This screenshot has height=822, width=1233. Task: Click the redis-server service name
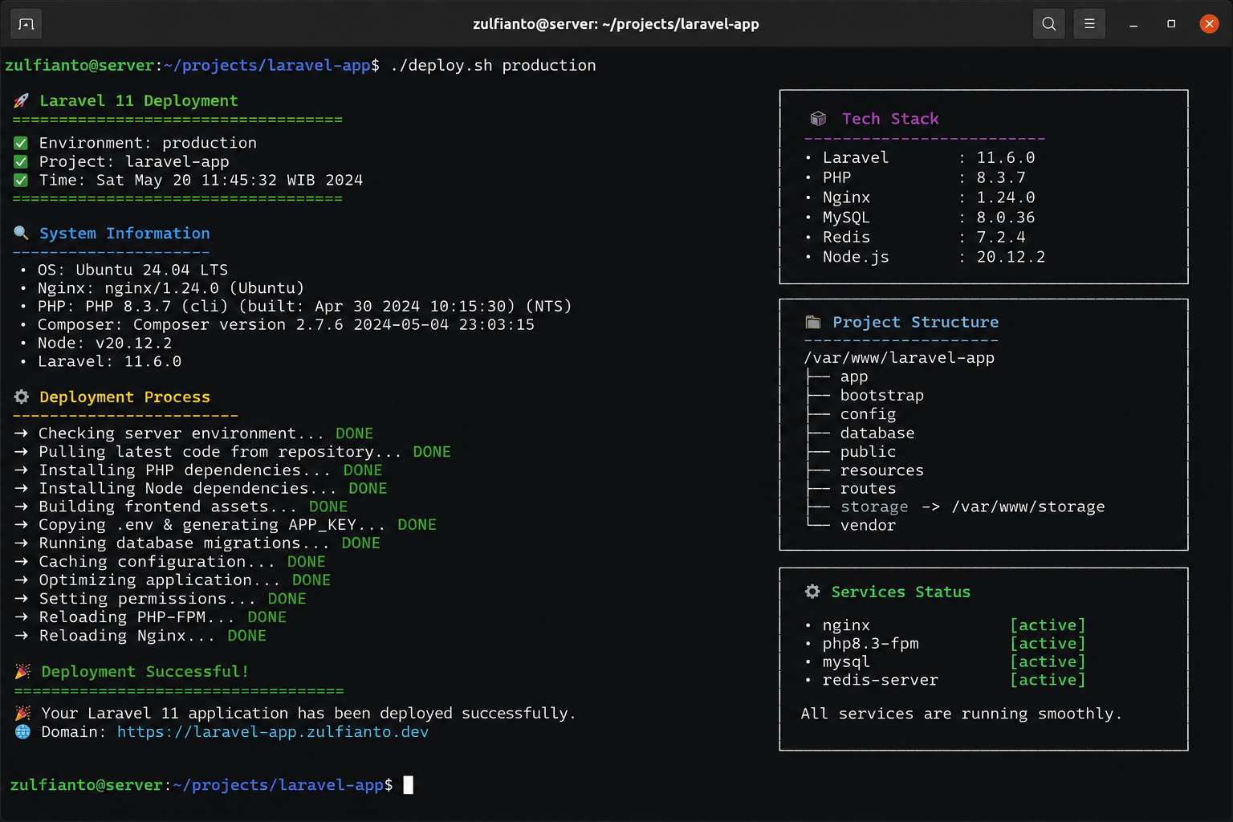[880, 680]
